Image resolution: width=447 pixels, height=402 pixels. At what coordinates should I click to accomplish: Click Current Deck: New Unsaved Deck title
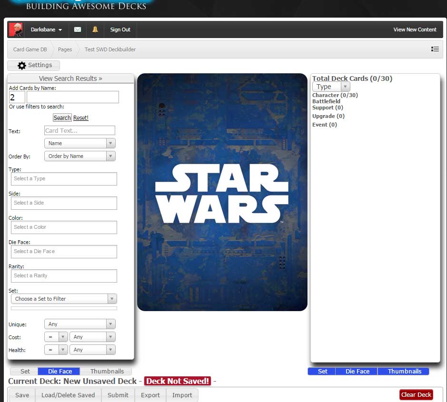[x=72, y=381]
